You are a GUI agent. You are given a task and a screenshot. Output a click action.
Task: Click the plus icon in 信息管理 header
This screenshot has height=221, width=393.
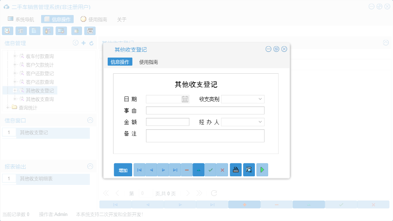83,43
